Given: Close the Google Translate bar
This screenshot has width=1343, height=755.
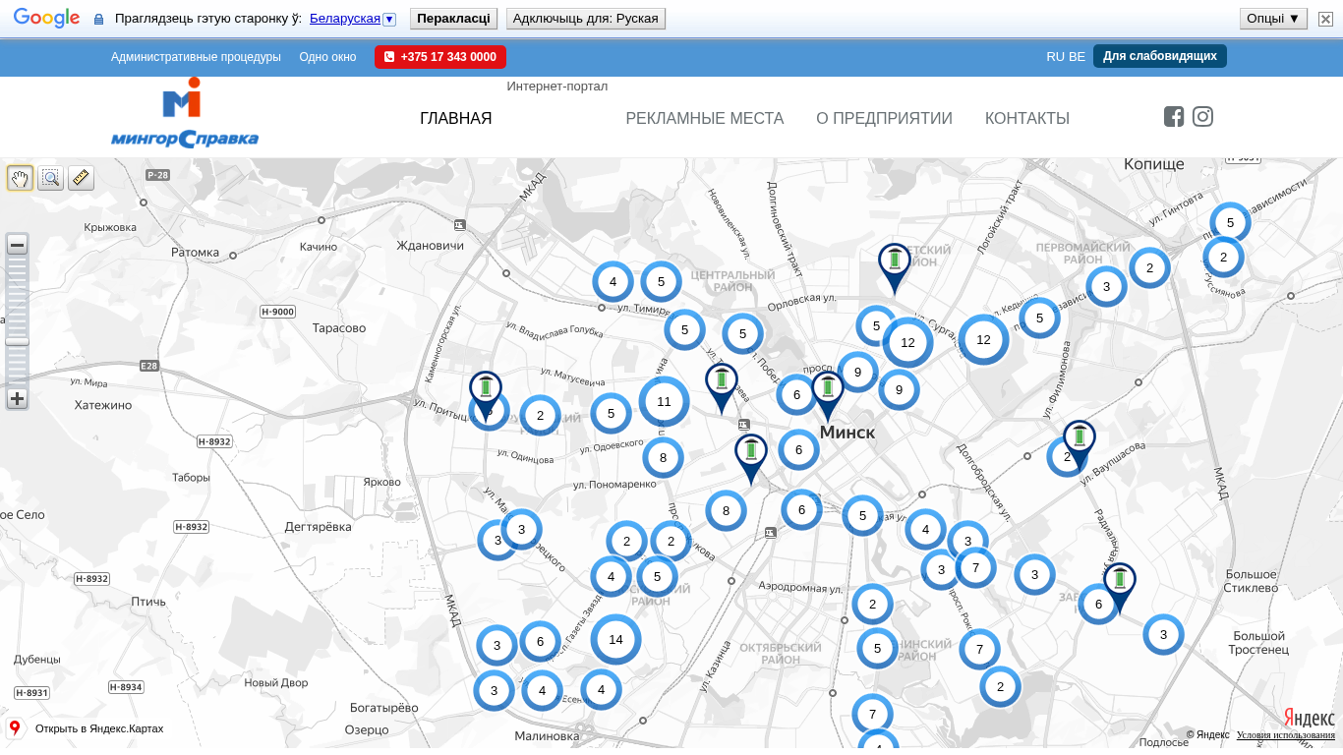Looking at the screenshot, I should 1325,19.
